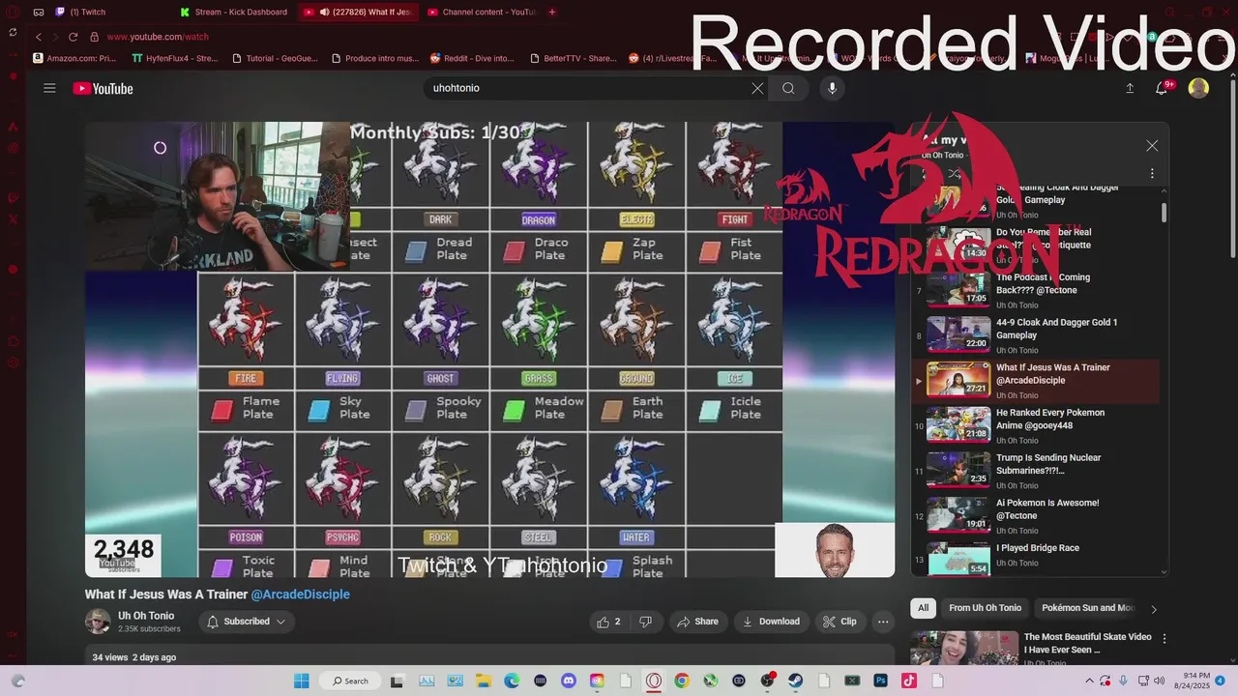Open options for Most Beautiful Skate Video
The height and width of the screenshot is (696, 1238).
coord(1164,639)
